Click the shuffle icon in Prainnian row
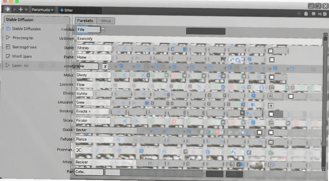The image size is (329, 181). [79, 150]
